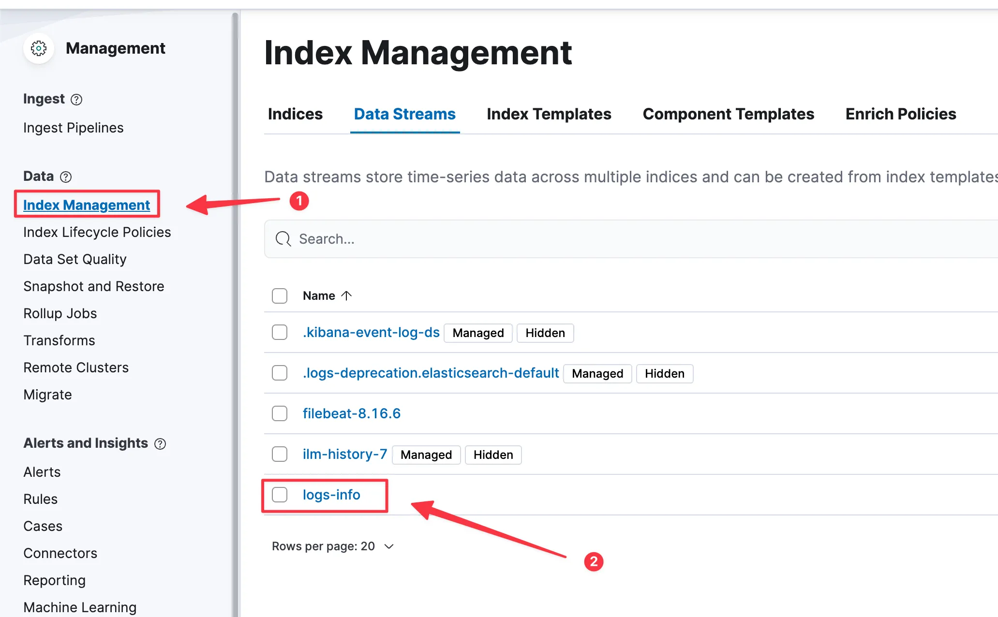Click the Alerts and Insights help icon
998x617 pixels.
click(x=160, y=444)
